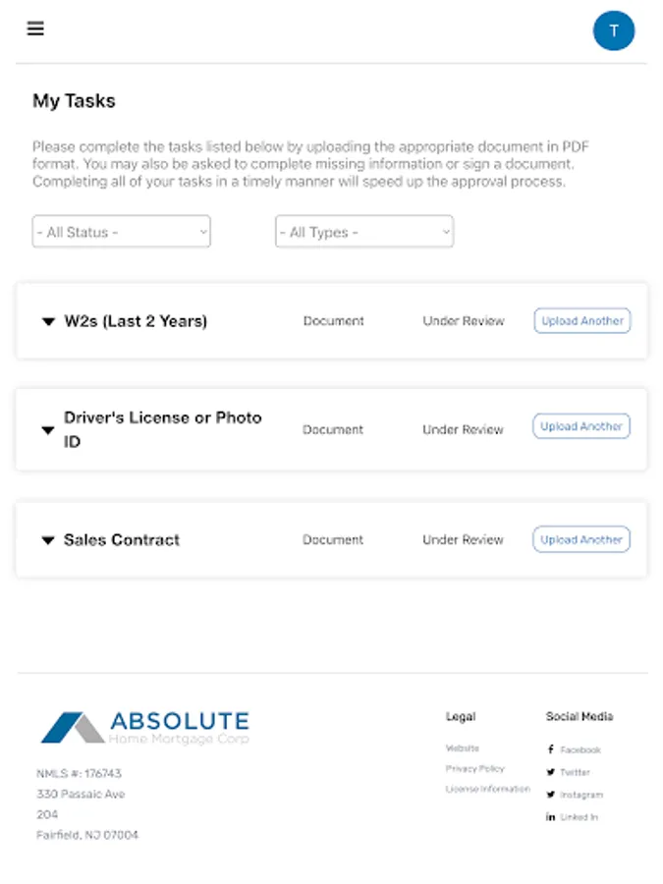Open the "- All Status -" filter dropdown
Viewport: 663px width, 884px height.
(121, 231)
